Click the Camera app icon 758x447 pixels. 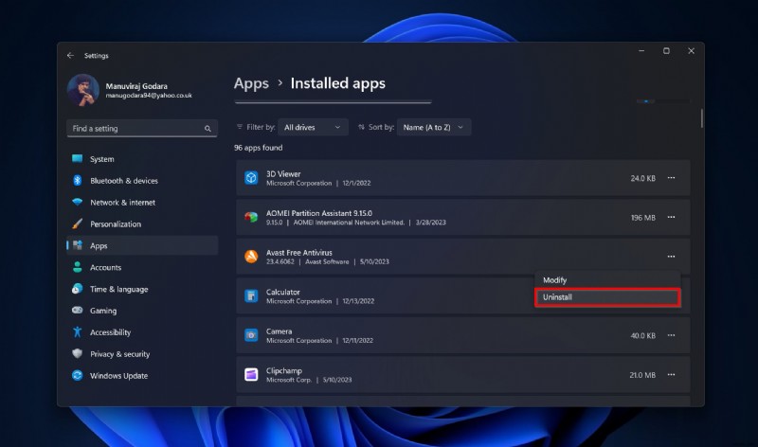click(x=251, y=335)
